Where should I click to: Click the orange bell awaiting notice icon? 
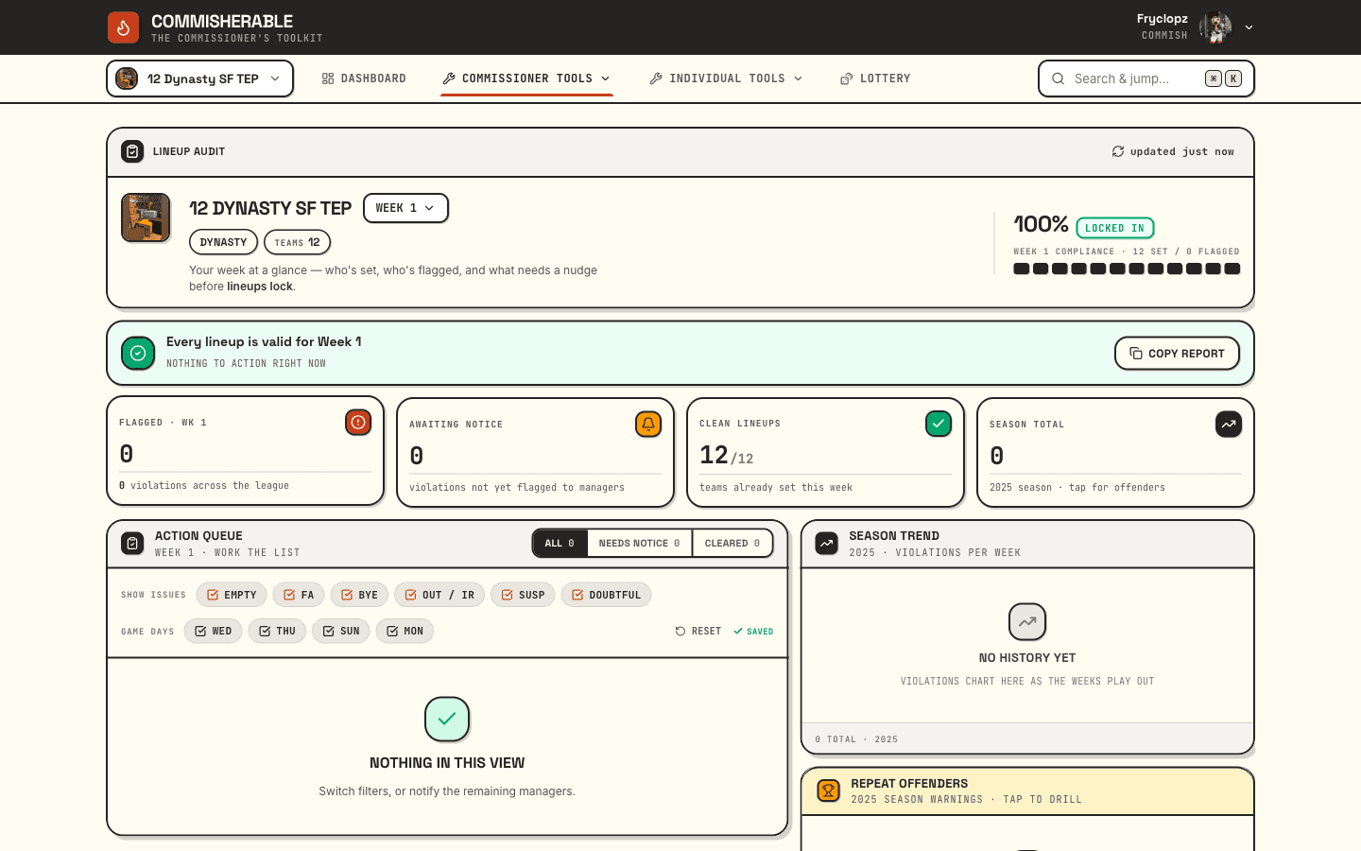click(648, 425)
